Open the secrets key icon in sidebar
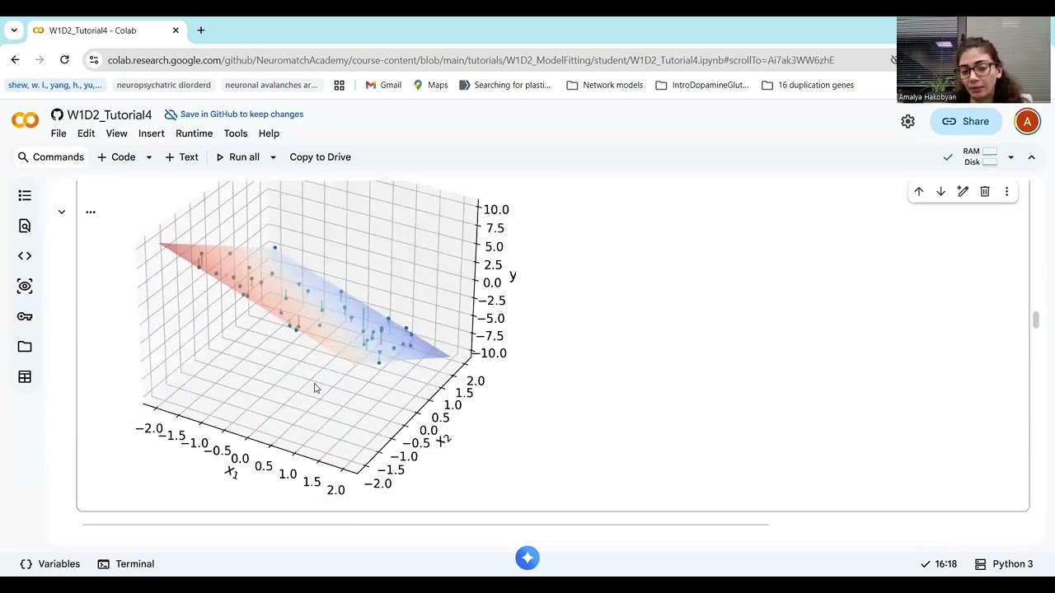This screenshot has width=1055, height=593. 25,316
